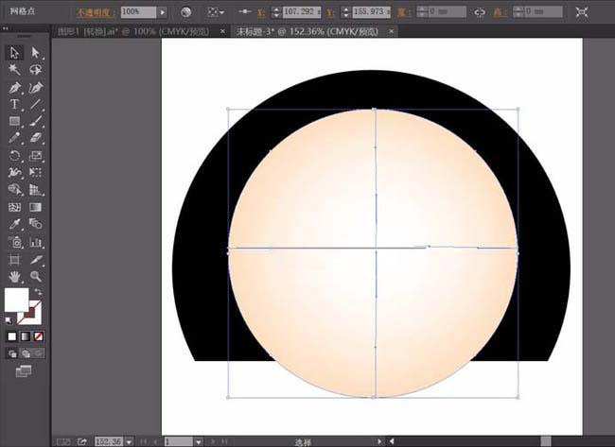
Task: Select the Gradient tool
Action: point(35,207)
